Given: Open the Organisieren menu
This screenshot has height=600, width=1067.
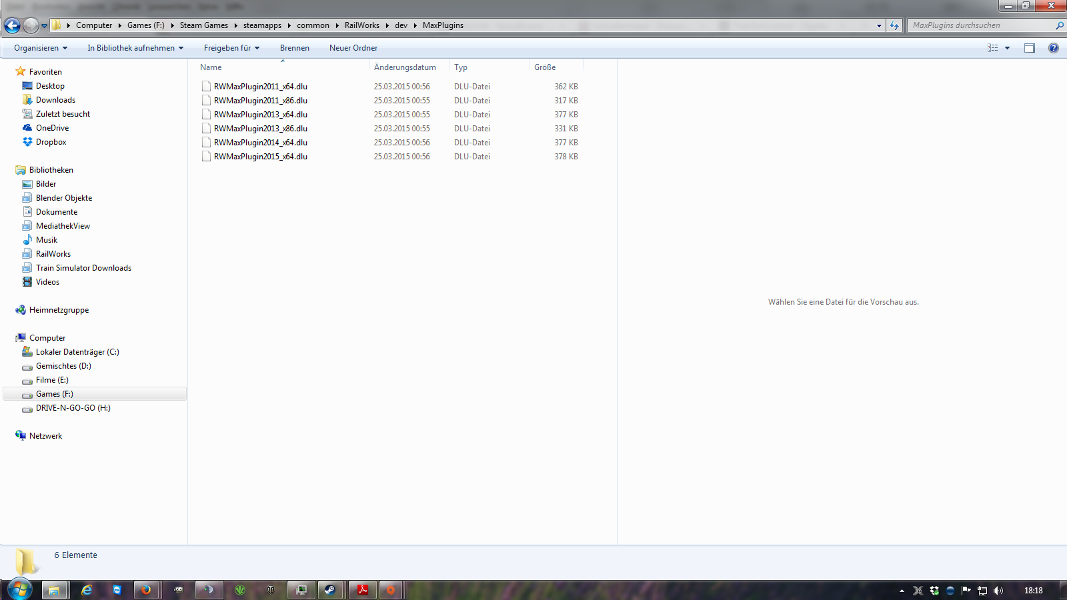Looking at the screenshot, I should 41,48.
